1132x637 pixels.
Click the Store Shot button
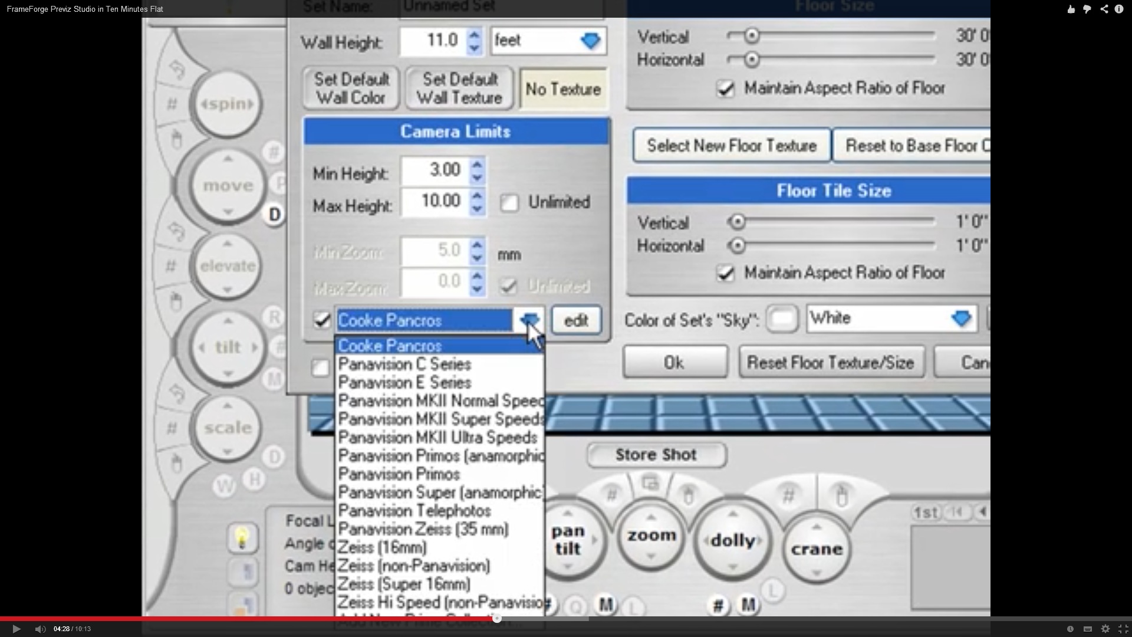pyautogui.click(x=656, y=455)
